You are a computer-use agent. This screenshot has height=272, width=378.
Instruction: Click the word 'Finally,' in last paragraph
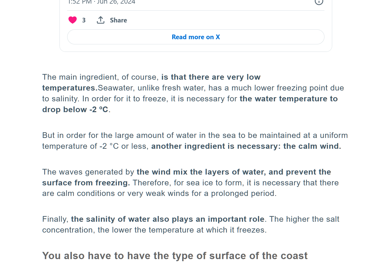(x=55, y=219)
